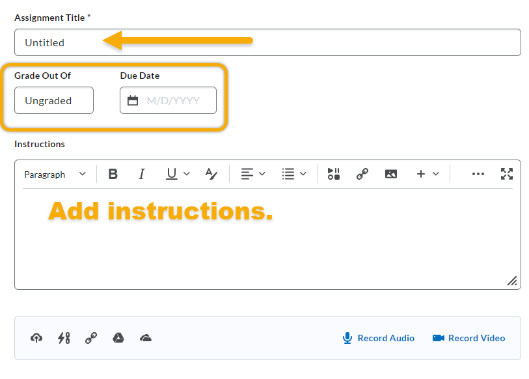Click the insert quicklink icon in editor toolbar
The image size is (529, 379).
pyautogui.click(x=362, y=174)
